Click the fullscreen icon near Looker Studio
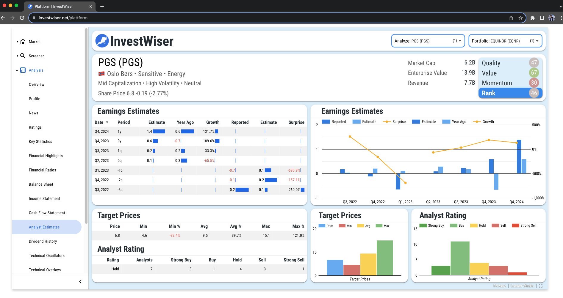This screenshot has width=563, height=298. pos(541,286)
